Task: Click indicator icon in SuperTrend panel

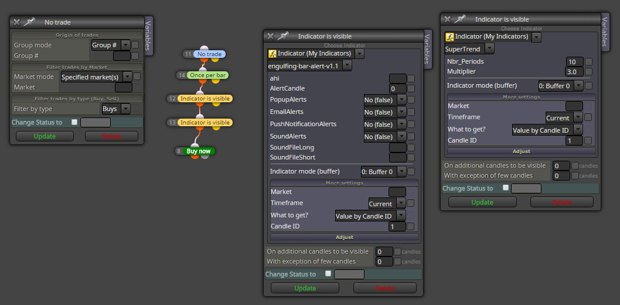Action: coord(449,37)
